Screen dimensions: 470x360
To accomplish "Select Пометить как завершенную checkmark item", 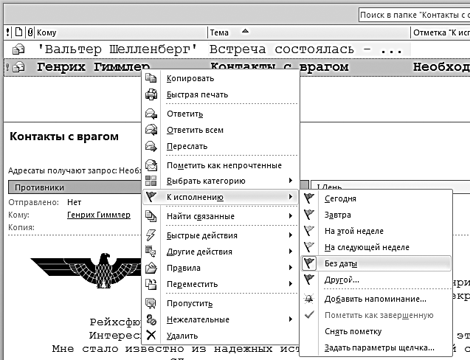I will [x=378, y=316].
